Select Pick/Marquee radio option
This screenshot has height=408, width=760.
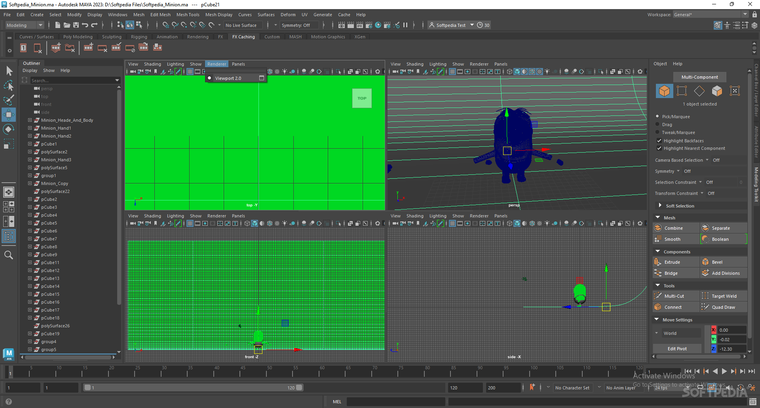coord(657,117)
